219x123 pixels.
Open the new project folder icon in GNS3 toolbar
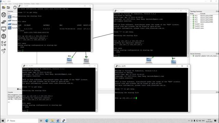[x=4, y=8]
